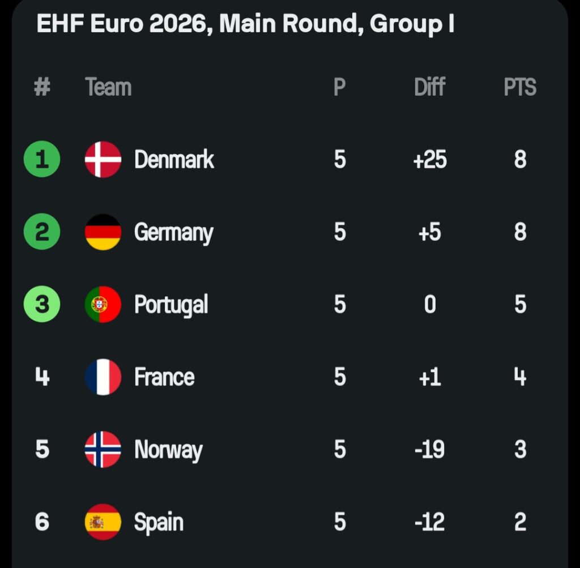Click the green rank 1 badge

41,160
